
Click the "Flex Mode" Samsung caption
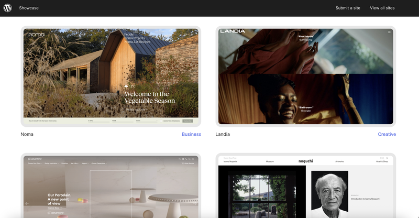point(305,38)
